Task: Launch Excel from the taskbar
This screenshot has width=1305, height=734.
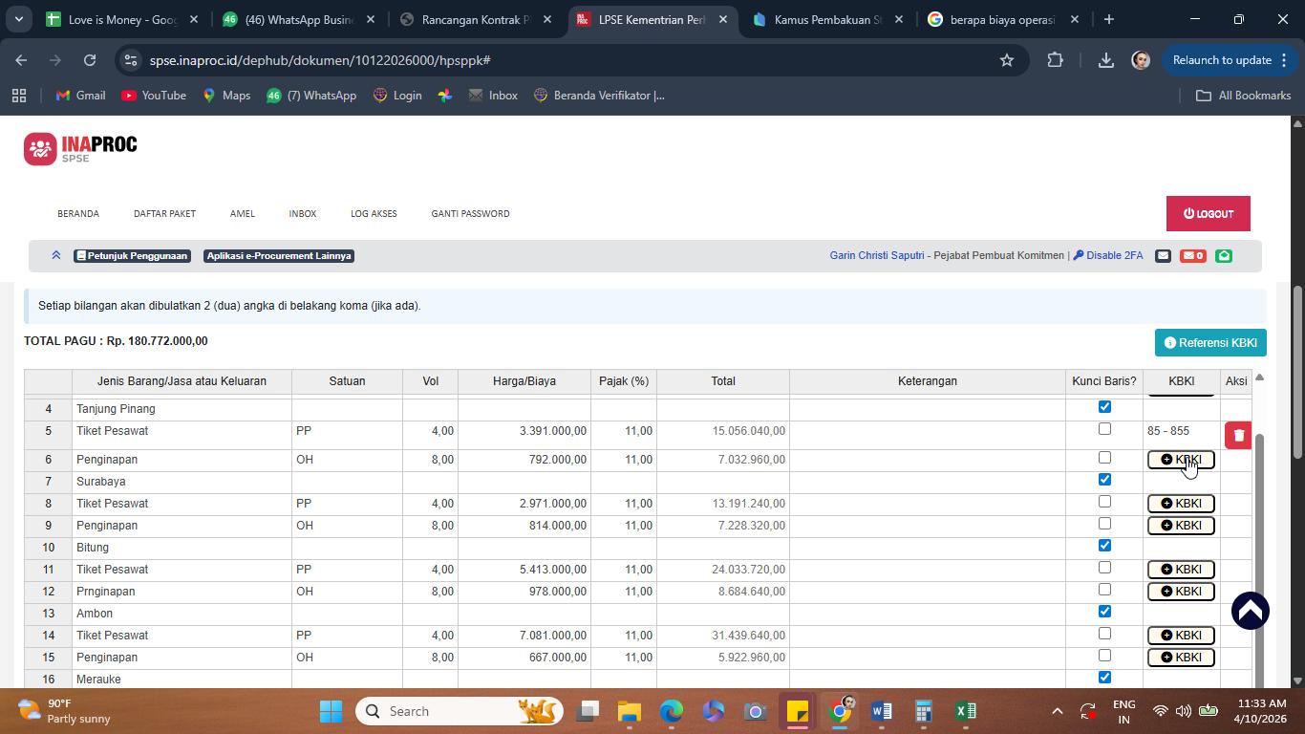Action: [x=966, y=711]
